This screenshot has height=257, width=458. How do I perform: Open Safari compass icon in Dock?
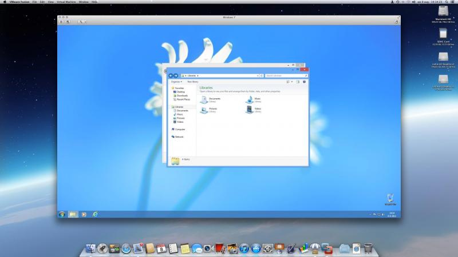coord(126,248)
